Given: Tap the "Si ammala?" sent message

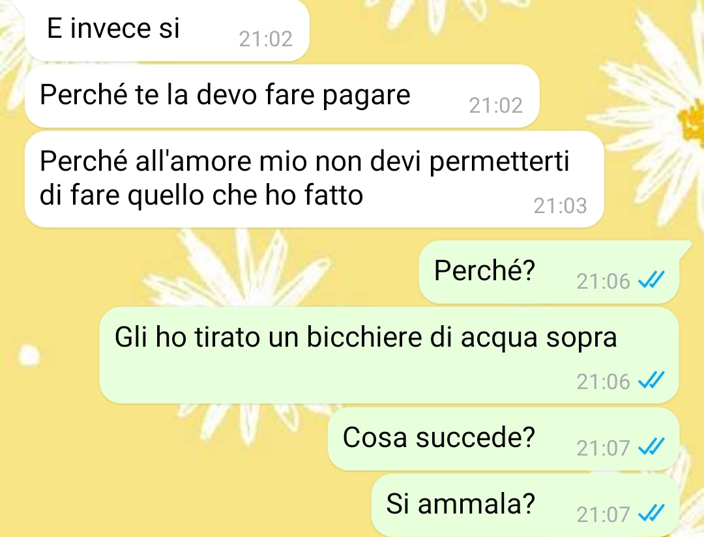Looking at the screenshot, I should click(x=525, y=505).
